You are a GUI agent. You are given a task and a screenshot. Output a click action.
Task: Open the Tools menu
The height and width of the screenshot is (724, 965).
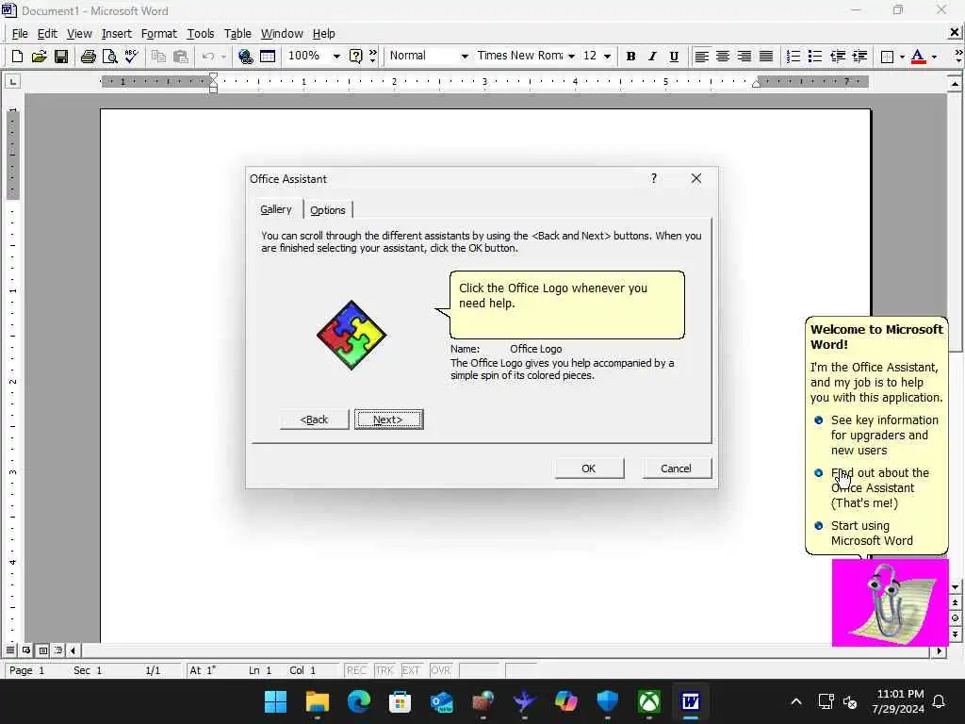[200, 33]
